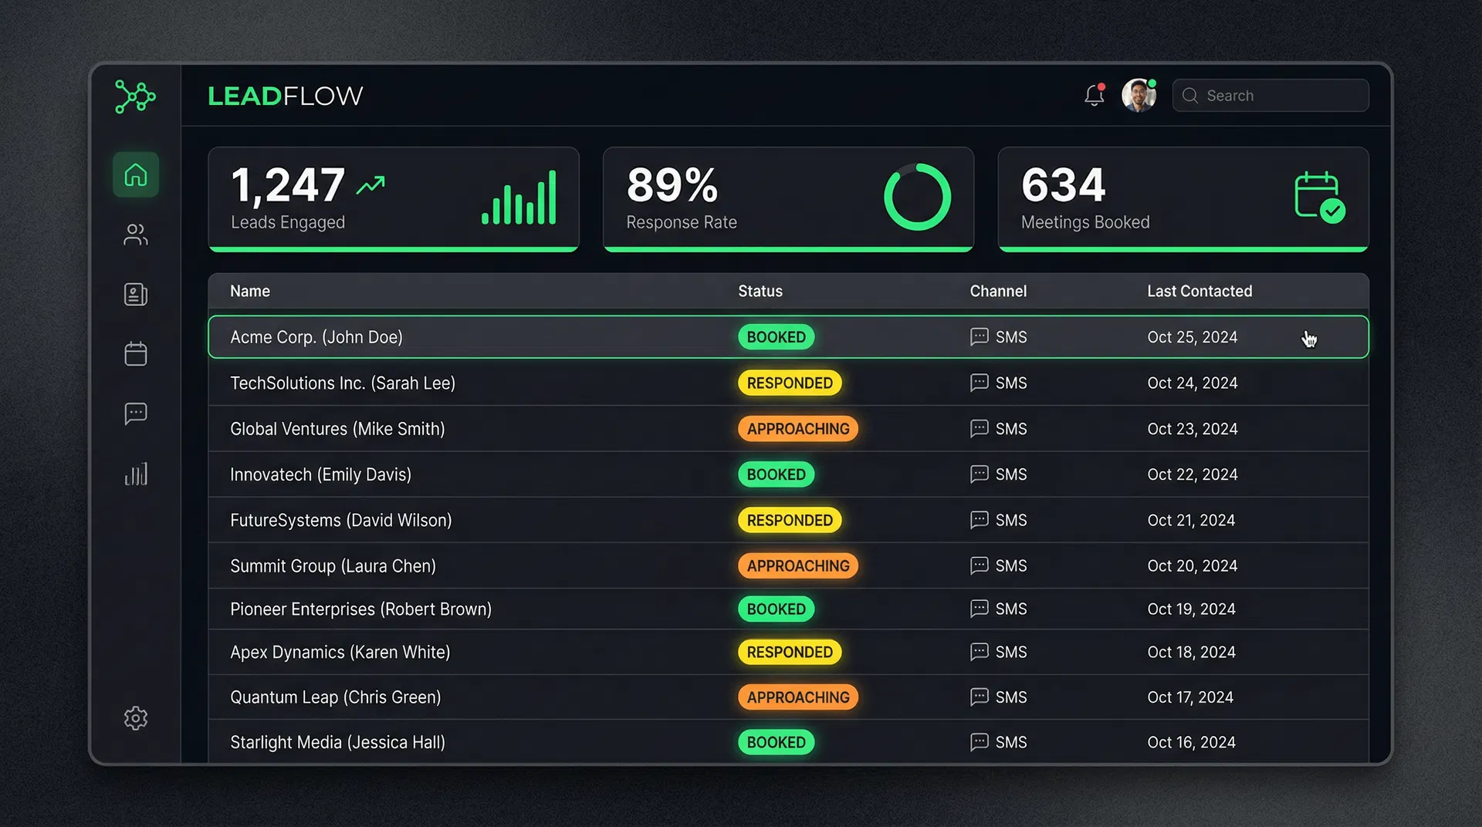
Task: Select the Leads (people) sidebar icon
Action: pyautogui.click(x=136, y=235)
